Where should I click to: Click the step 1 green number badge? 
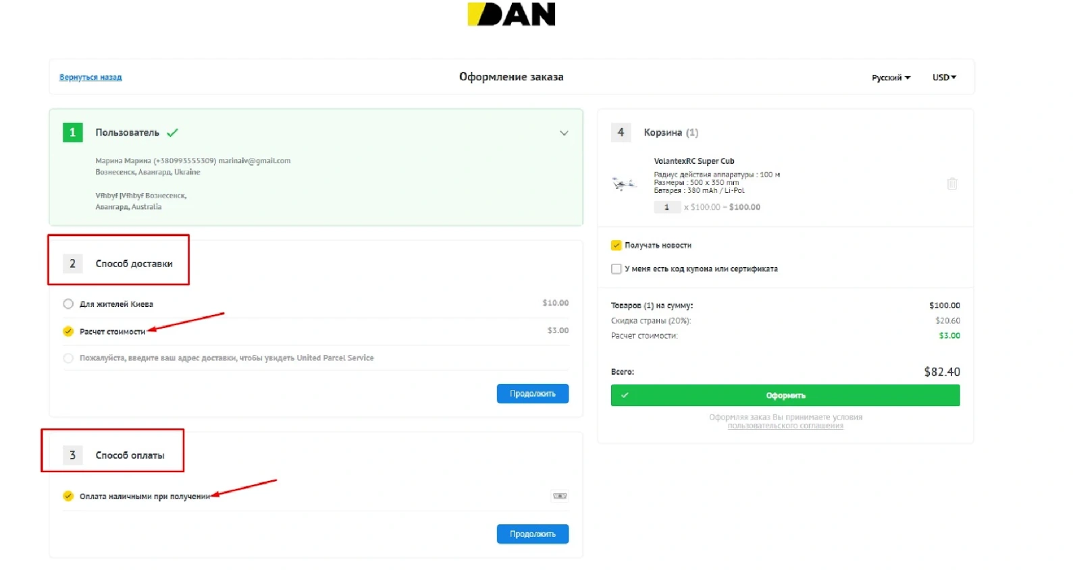73,132
